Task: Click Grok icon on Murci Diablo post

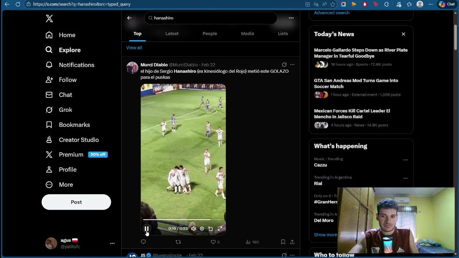Action: (284, 64)
